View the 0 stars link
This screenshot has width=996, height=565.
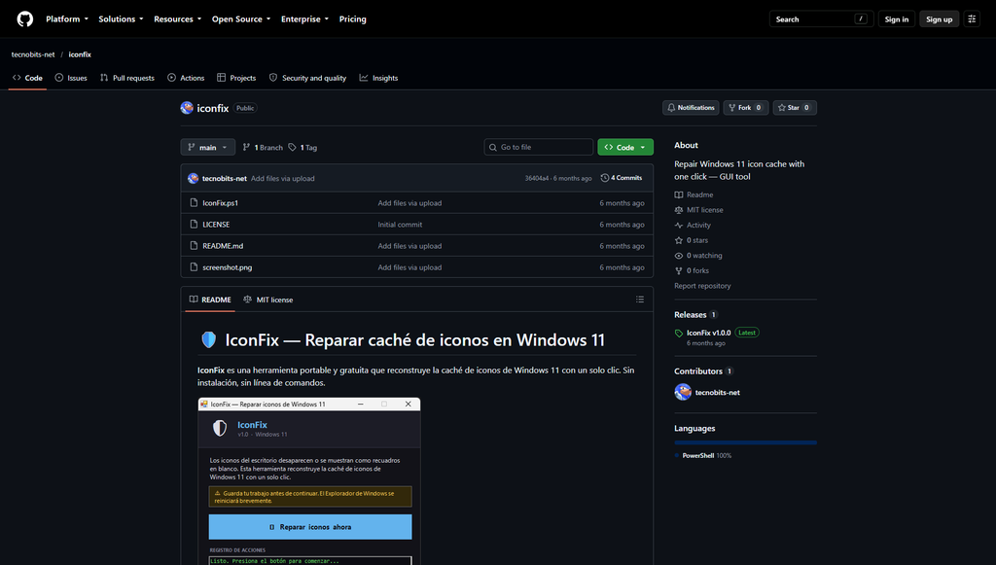[x=692, y=240]
